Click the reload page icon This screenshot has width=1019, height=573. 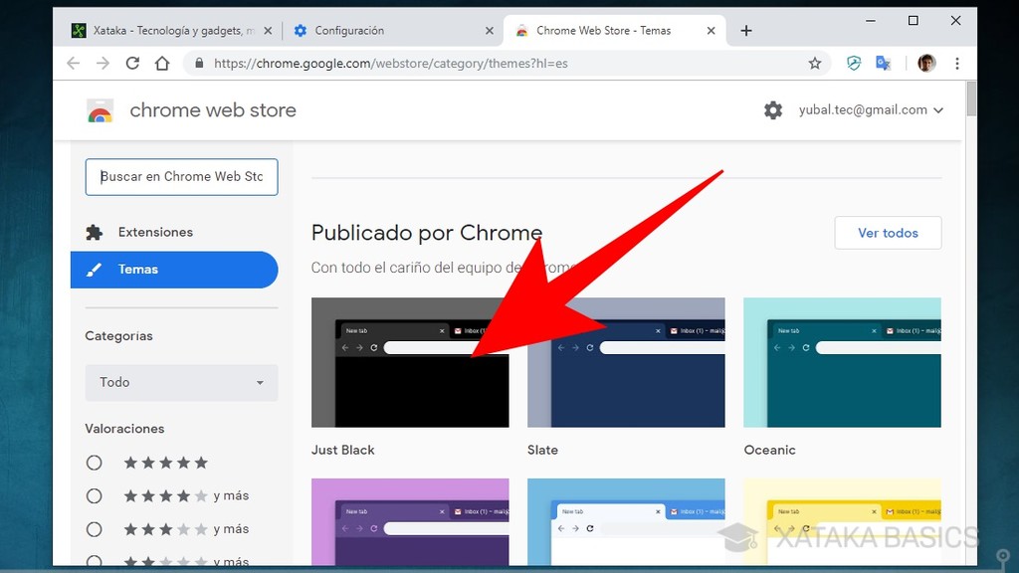coord(132,63)
